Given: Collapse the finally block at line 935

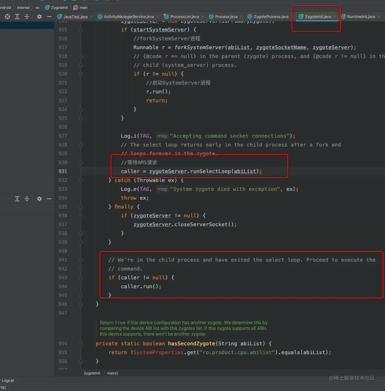Looking at the screenshot, I should pyautogui.click(x=81, y=207).
